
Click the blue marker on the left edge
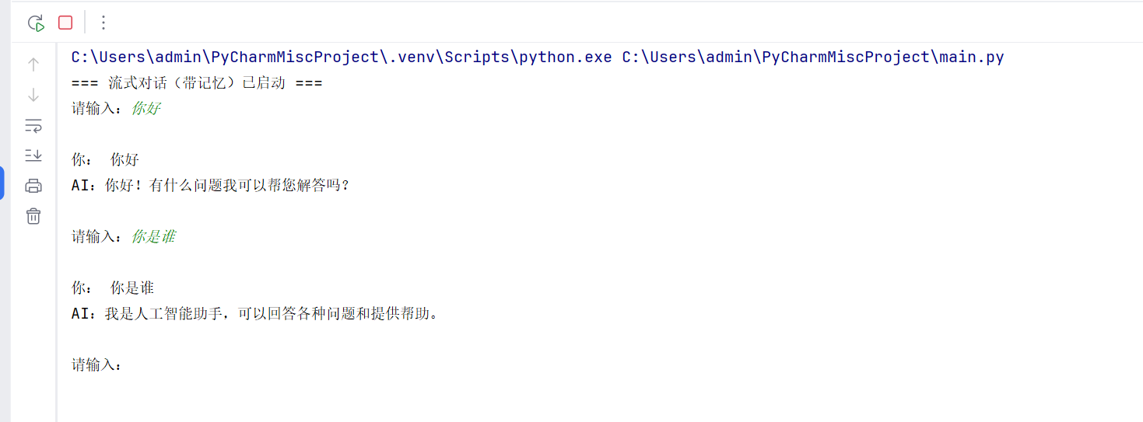coord(2,183)
